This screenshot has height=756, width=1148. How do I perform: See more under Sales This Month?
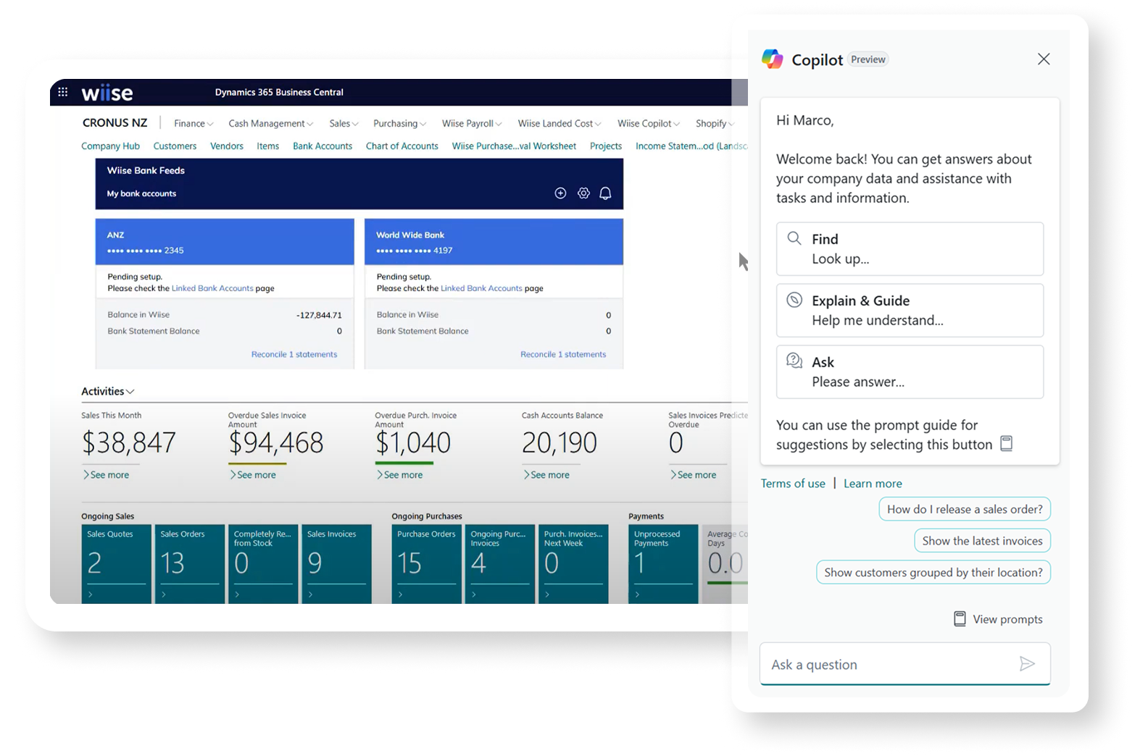pyautogui.click(x=106, y=475)
